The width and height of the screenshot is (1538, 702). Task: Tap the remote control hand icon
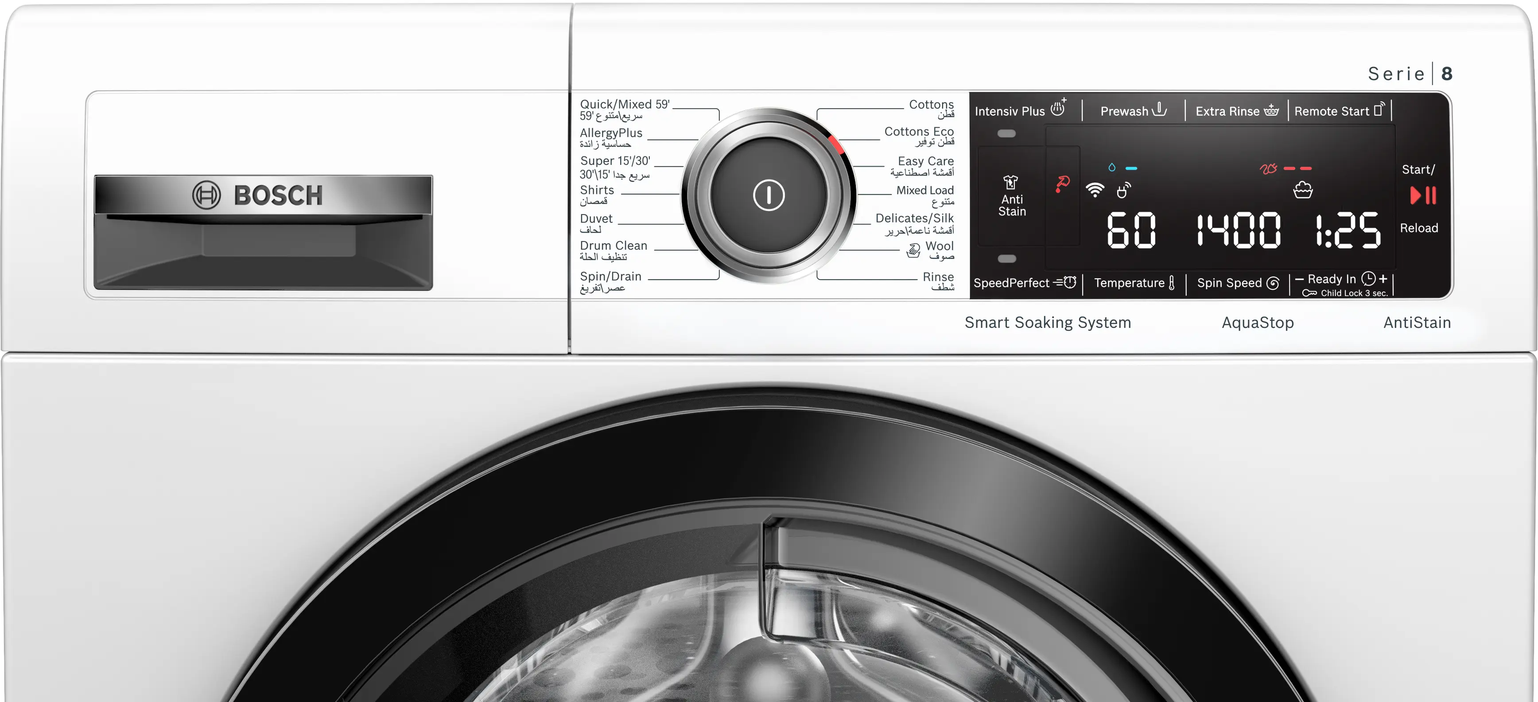[x=1123, y=190]
